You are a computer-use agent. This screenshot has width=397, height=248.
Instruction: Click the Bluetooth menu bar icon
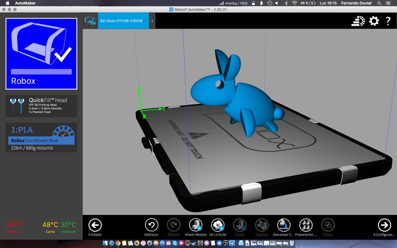click(286, 3)
